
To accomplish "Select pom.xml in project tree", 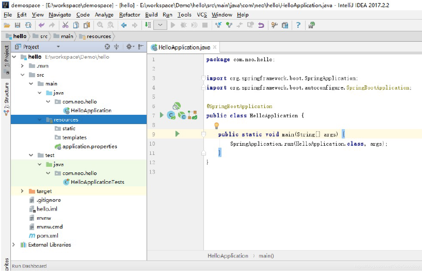I will 47,236.
